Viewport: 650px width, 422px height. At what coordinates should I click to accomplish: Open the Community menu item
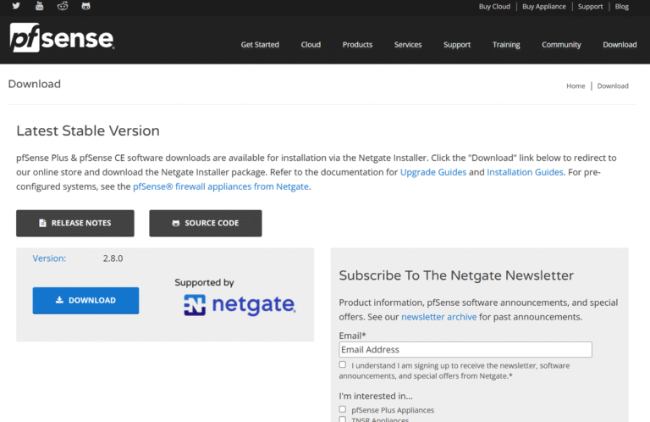561,45
